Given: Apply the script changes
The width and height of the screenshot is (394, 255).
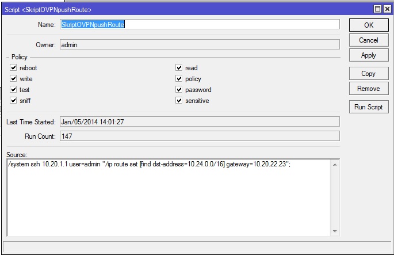Looking at the screenshot, I should pos(369,55).
